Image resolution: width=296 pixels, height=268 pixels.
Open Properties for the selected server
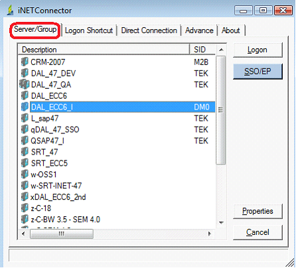(258, 211)
